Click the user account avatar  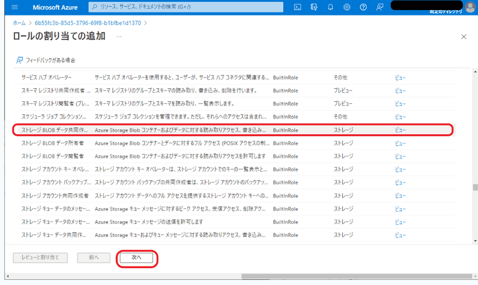coord(471,7)
